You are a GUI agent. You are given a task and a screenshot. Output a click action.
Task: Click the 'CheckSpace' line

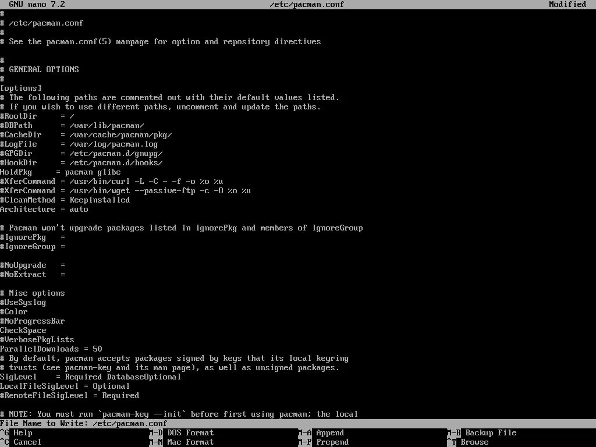(23, 331)
